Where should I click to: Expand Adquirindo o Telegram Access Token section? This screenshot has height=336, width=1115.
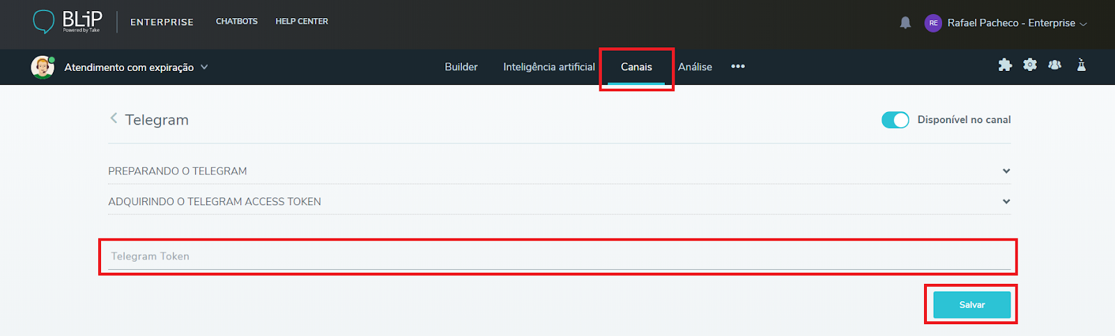click(1006, 202)
